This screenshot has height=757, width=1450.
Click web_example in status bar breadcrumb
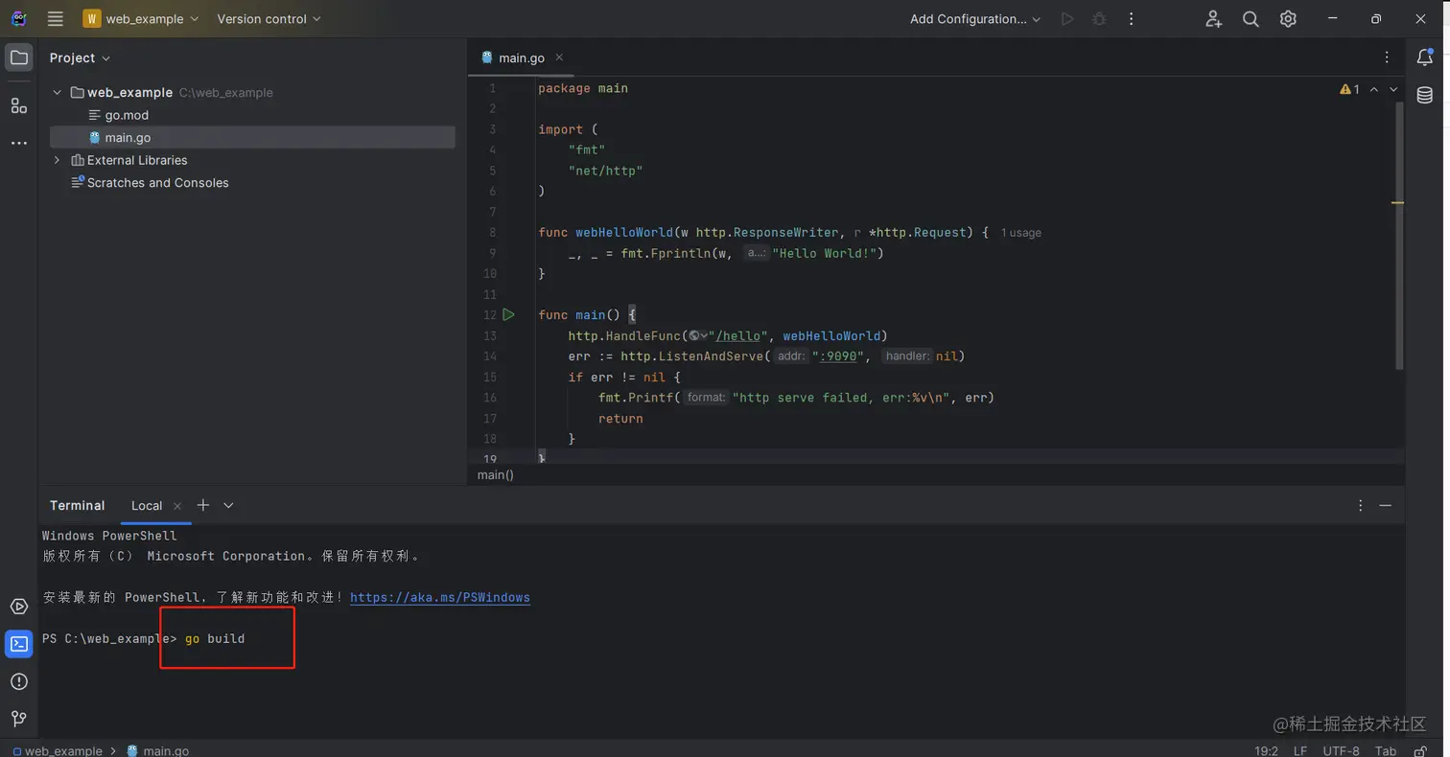tap(58, 750)
